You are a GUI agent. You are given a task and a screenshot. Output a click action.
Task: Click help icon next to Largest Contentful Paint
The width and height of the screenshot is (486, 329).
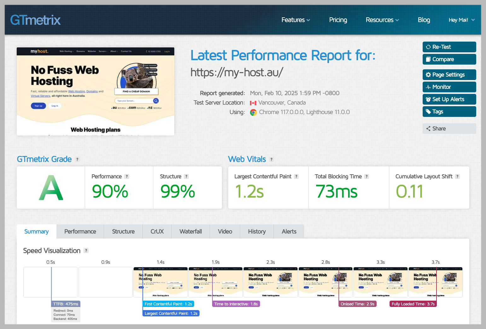pos(296,176)
